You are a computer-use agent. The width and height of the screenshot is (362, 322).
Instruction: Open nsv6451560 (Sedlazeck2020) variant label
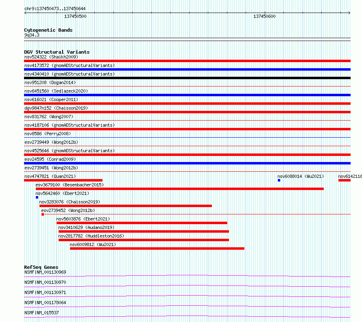56,91
